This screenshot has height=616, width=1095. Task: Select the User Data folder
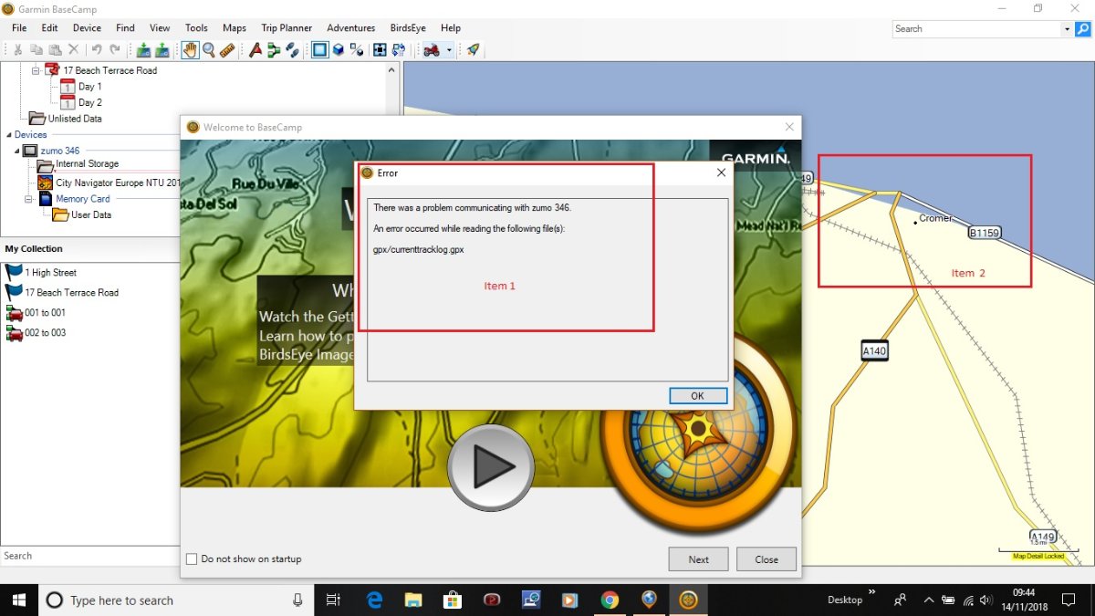tap(82, 215)
